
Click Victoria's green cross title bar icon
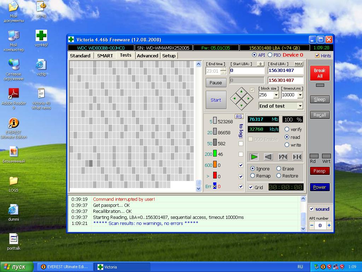pos(71,40)
